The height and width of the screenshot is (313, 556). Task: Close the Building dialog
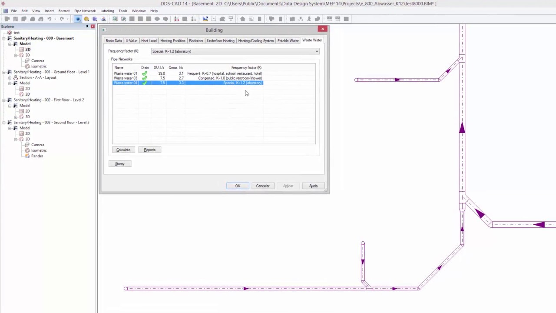point(322,29)
